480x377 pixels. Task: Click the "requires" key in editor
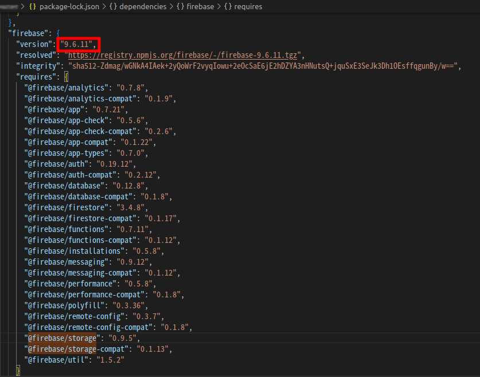click(36, 77)
